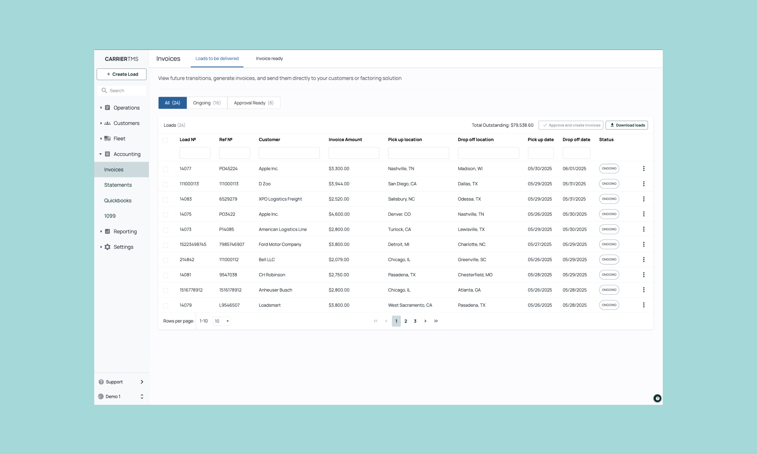Expand the Demo 1 account switcher
The height and width of the screenshot is (454, 757).
[x=142, y=396]
